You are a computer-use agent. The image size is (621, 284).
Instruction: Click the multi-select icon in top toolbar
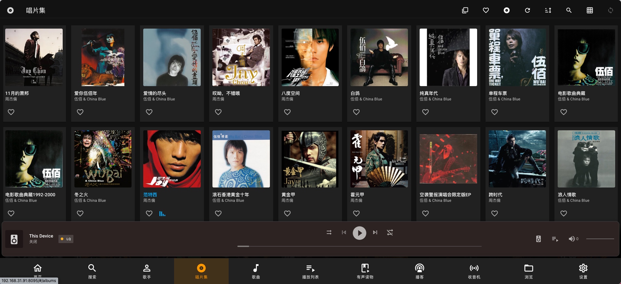point(465,10)
